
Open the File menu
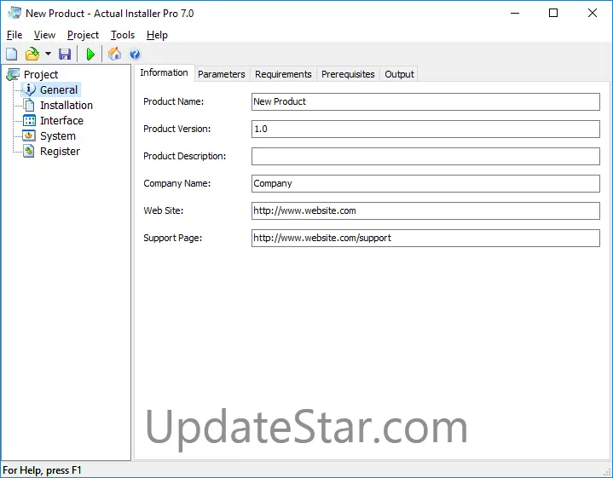click(x=14, y=35)
